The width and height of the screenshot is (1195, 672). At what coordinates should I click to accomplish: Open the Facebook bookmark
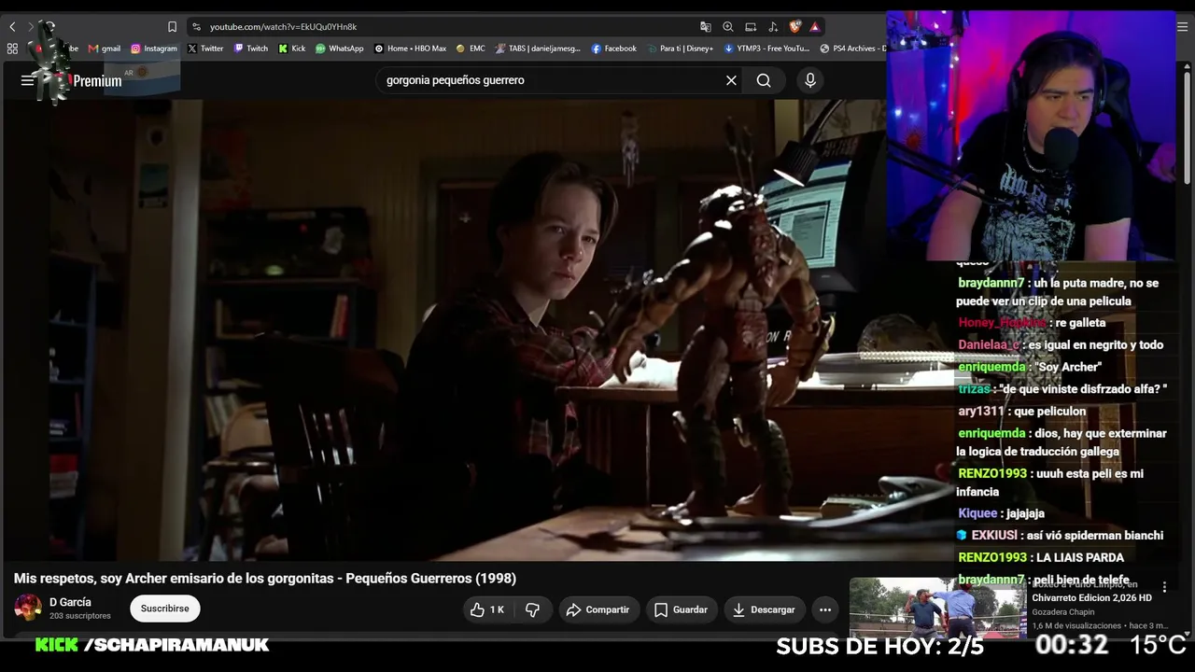click(614, 49)
